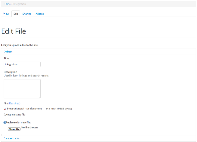This screenshot has width=197, height=142.
Task: Click into the Title input field
Action: [22, 65]
